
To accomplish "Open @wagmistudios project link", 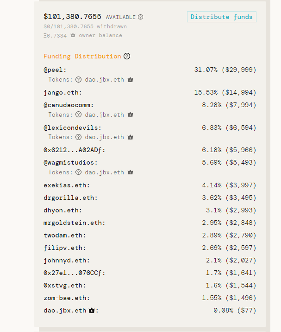I will point(69,163).
